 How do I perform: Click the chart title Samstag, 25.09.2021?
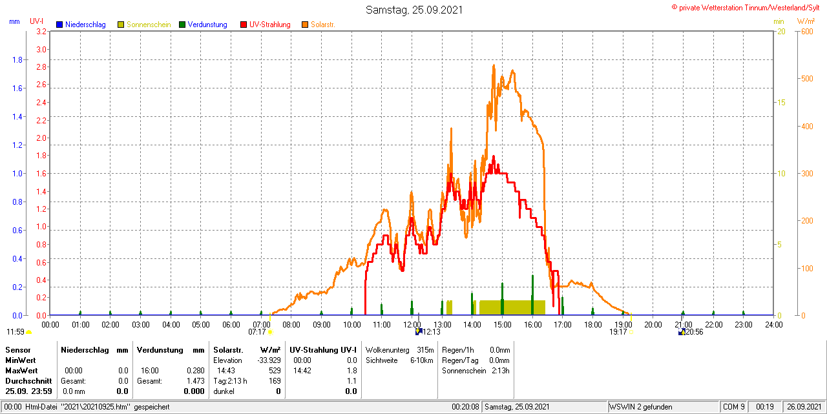coord(414,10)
